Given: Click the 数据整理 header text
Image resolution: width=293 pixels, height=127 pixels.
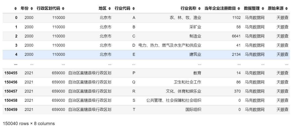Looking at the screenshot, I should coord(252,8).
